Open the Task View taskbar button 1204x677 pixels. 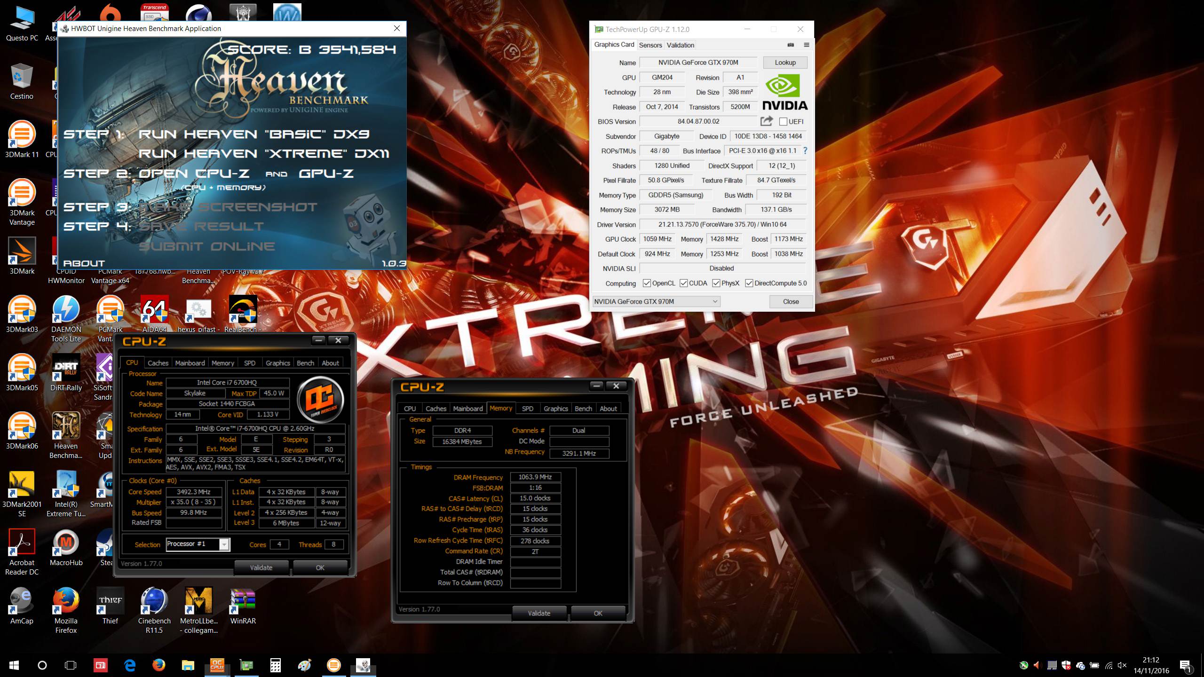pyautogui.click(x=71, y=665)
